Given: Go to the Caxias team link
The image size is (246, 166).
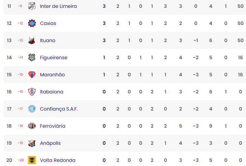Looking at the screenshot, I should pyautogui.click(x=48, y=23).
